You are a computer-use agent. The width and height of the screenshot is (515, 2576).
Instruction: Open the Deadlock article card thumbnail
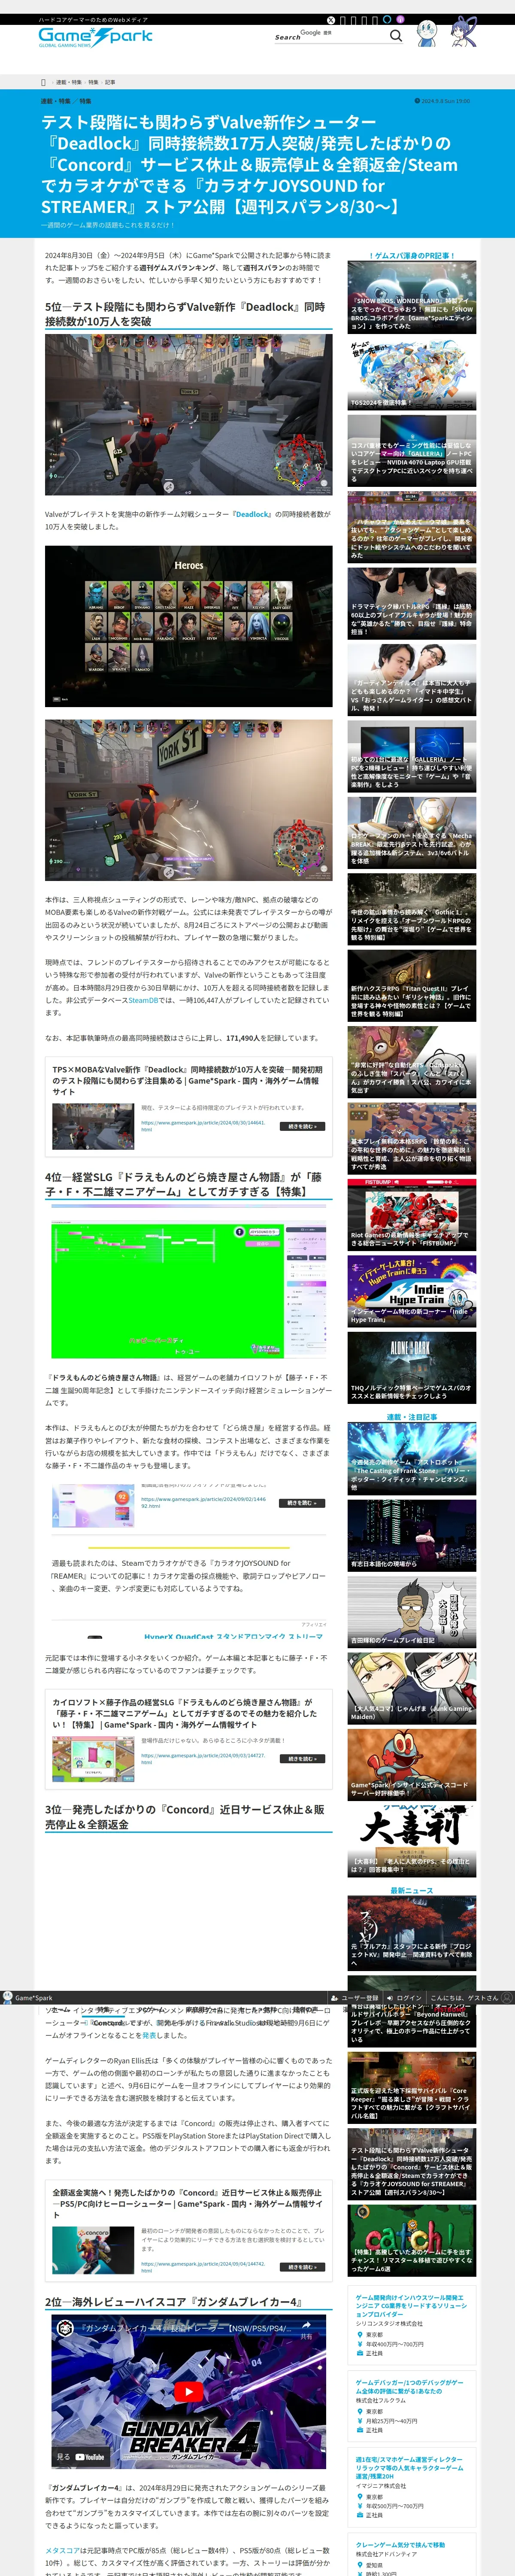[x=93, y=1126]
